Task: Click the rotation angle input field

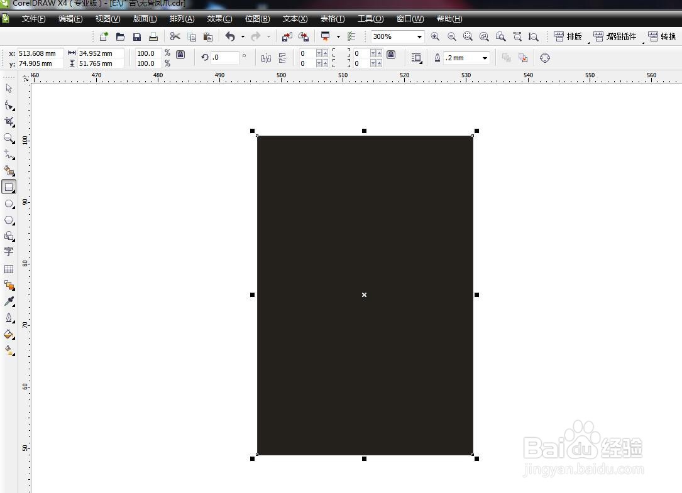Action: (x=225, y=57)
